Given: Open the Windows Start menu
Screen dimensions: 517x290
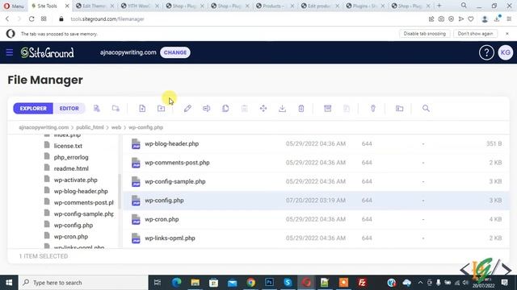Looking at the screenshot, I should point(9,283).
